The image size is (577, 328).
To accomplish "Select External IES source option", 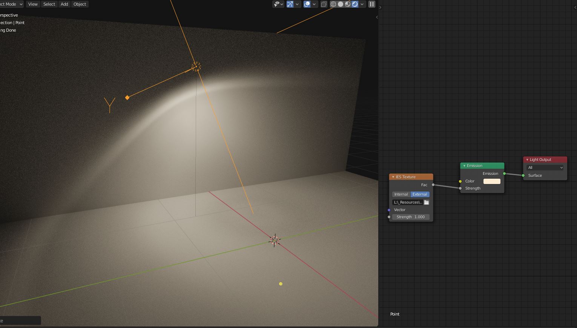I will [420, 194].
